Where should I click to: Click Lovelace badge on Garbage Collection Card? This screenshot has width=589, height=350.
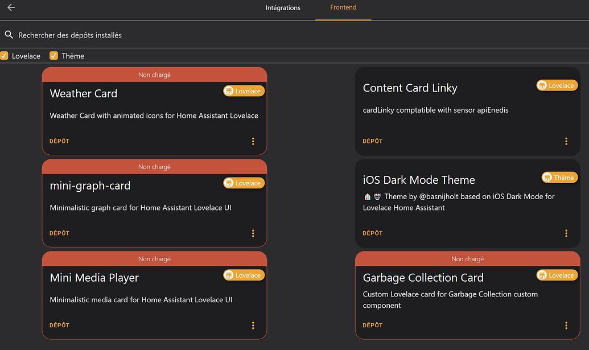point(557,275)
